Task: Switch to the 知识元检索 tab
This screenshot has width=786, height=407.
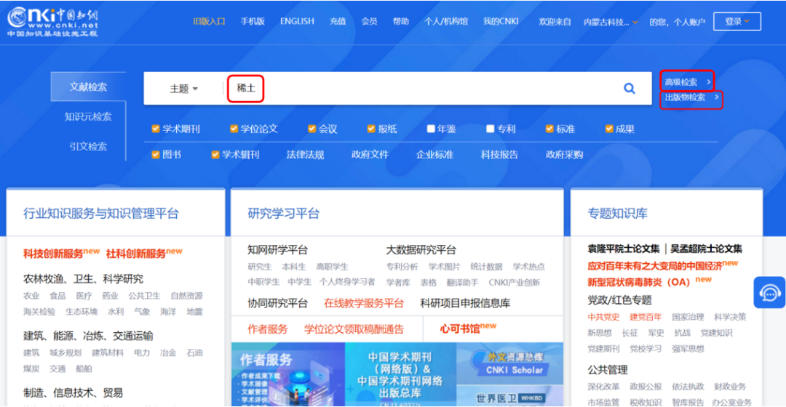Action: tap(88, 116)
